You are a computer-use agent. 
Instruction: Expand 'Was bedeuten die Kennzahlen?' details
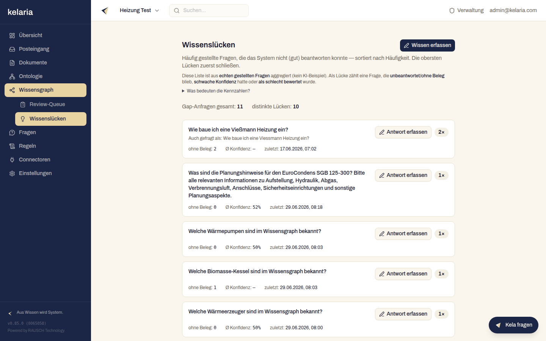pyautogui.click(x=216, y=91)
